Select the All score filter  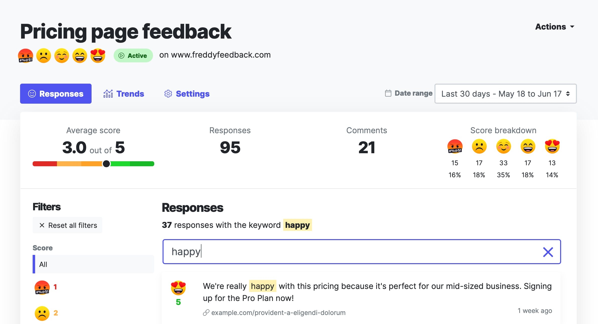(93, 264)
